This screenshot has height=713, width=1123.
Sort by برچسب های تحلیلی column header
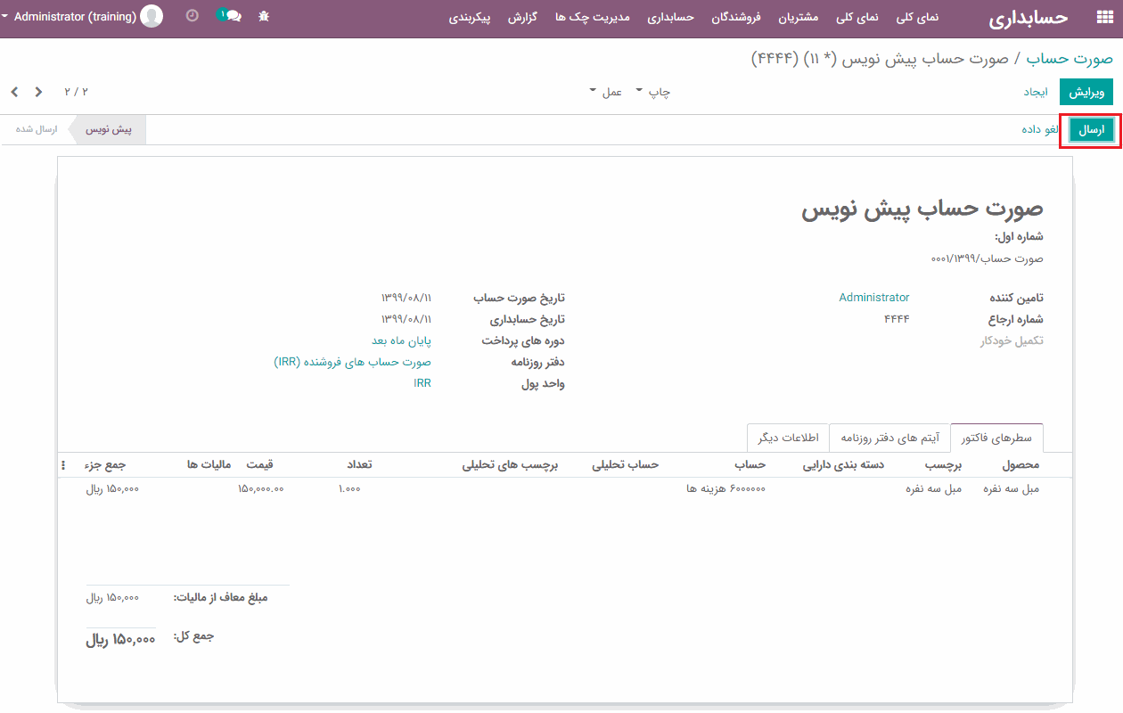pyautogui.click(x=510, y=464)
